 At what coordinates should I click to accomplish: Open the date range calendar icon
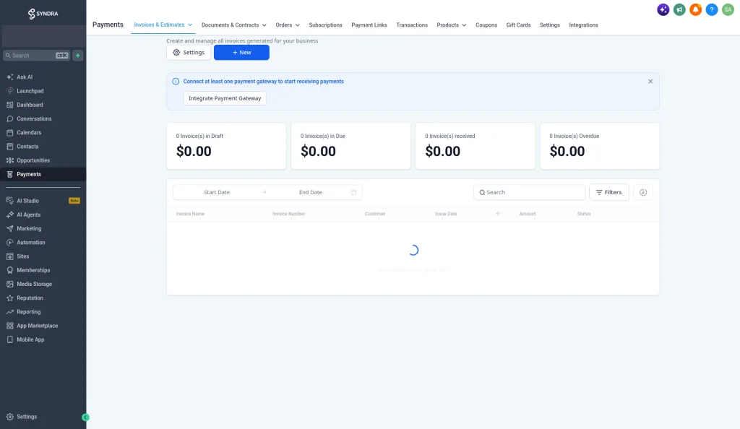click(x=353, y=192)
